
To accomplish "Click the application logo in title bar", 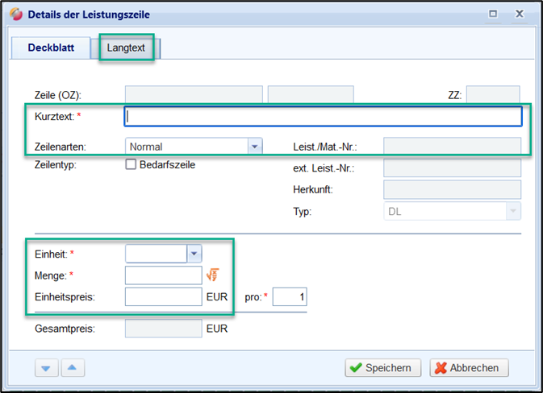I will [16, 14].
